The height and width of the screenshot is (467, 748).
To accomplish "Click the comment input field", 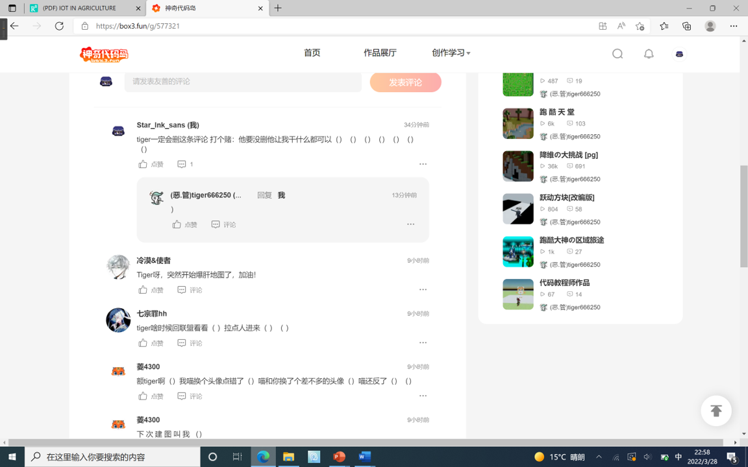I will tap(243, 82).
